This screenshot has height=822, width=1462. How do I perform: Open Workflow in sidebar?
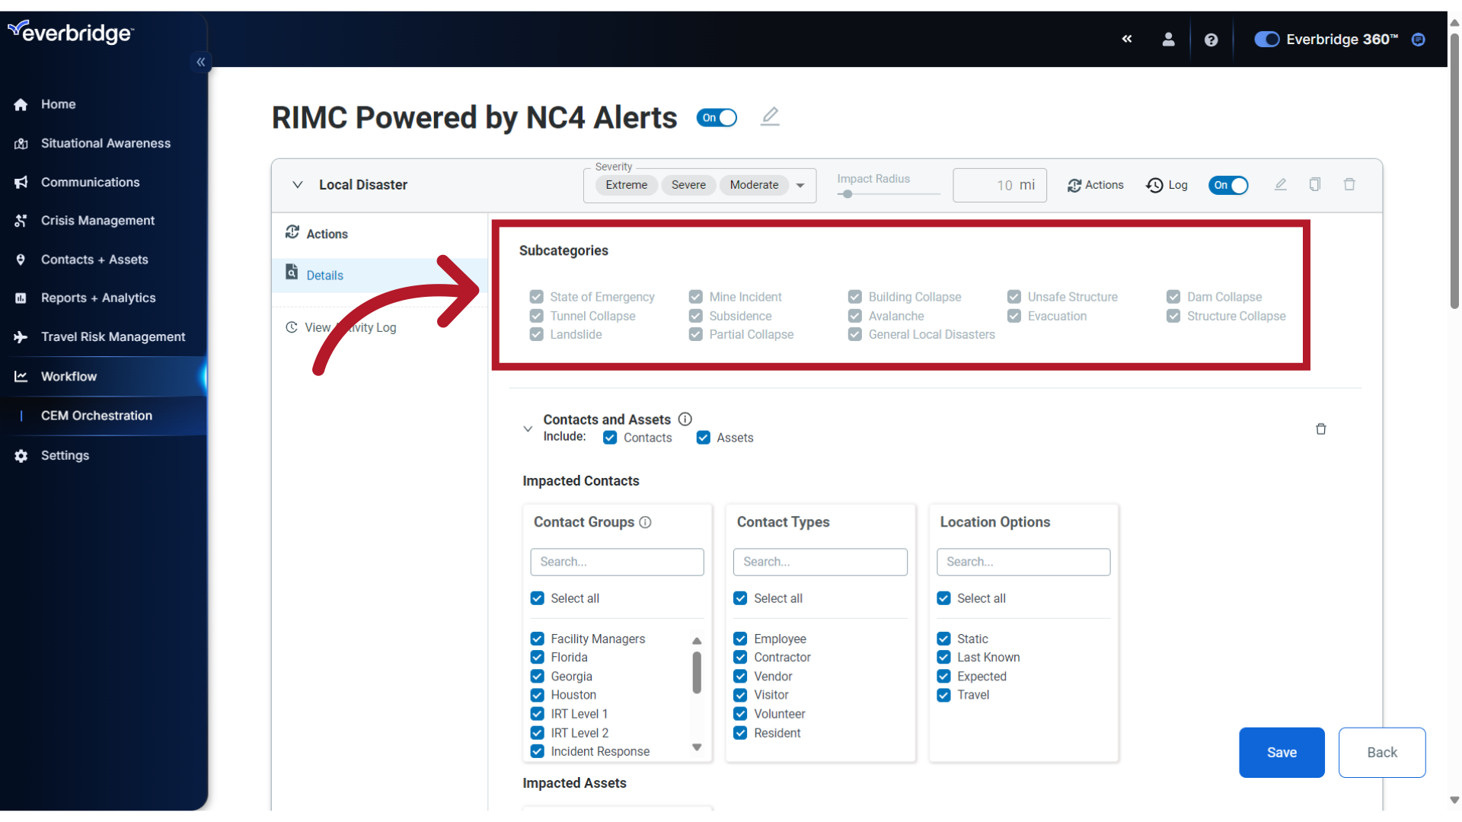tap(69, 377)
